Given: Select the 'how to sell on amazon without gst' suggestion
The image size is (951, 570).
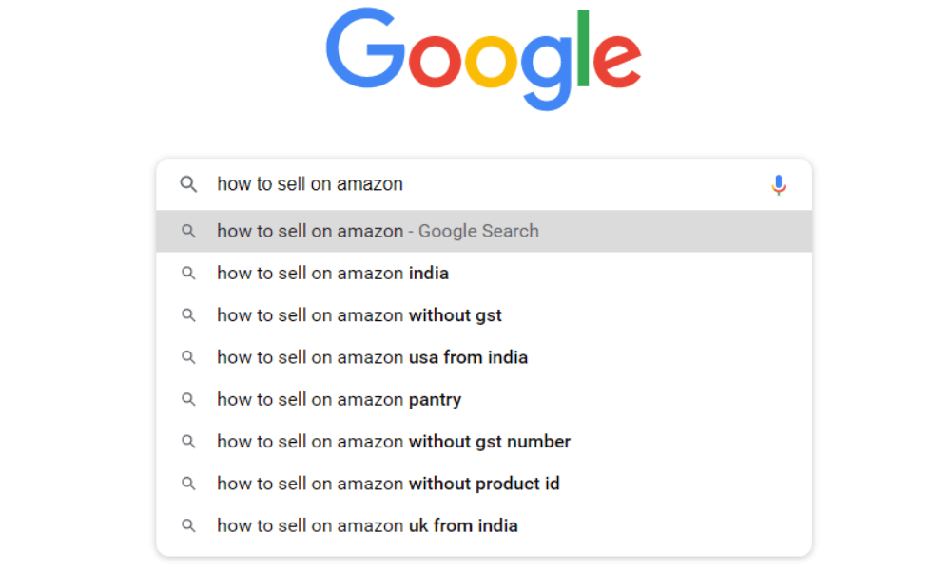Looking at the screenshot, I should pos(359,315).
